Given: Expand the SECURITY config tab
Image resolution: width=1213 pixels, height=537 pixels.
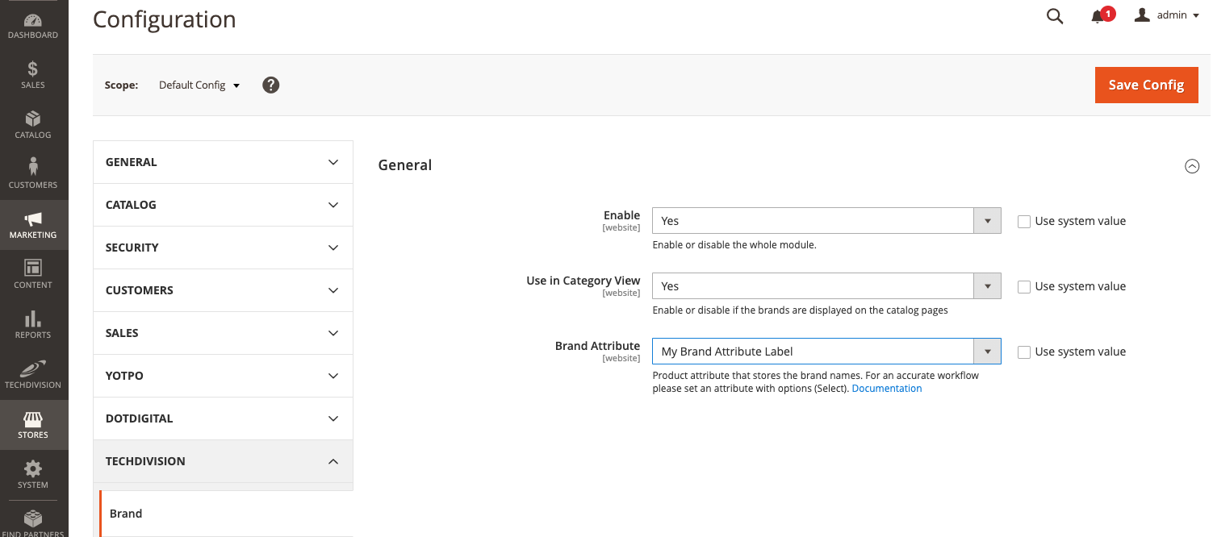Looking at the screenshot, I should [223, 248].
